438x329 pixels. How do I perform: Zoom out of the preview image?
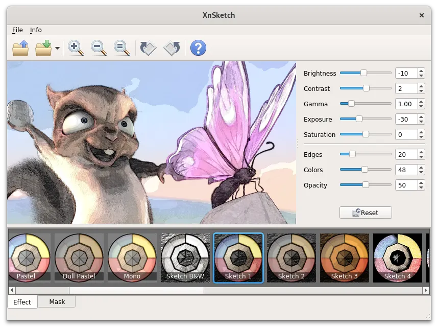[99, 48]
